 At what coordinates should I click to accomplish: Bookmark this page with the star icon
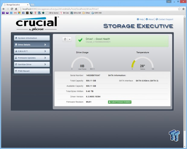tap(179, 9)
